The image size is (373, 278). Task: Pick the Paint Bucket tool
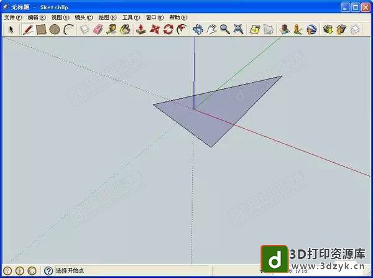point(125,29)
